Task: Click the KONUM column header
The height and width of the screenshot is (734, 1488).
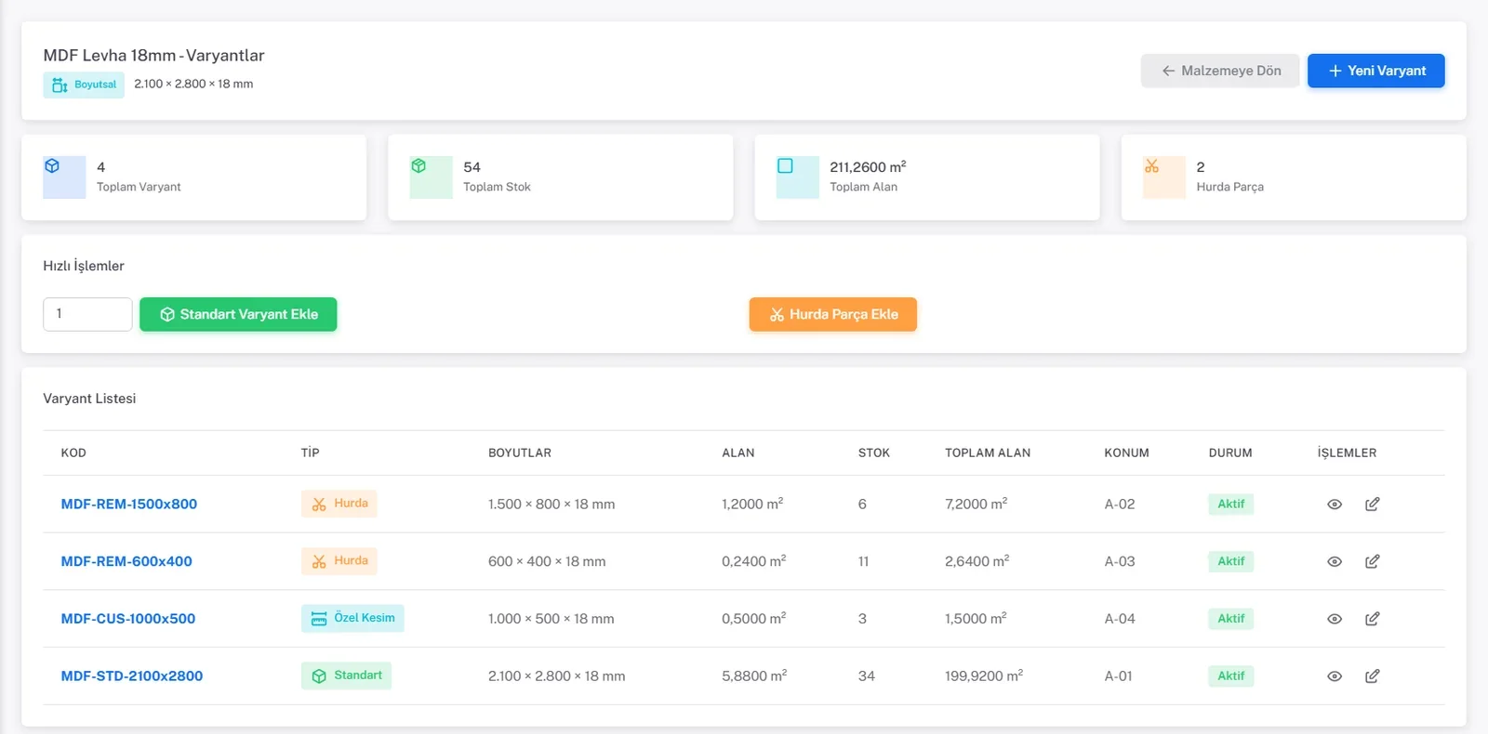Action: [1127, 453]
